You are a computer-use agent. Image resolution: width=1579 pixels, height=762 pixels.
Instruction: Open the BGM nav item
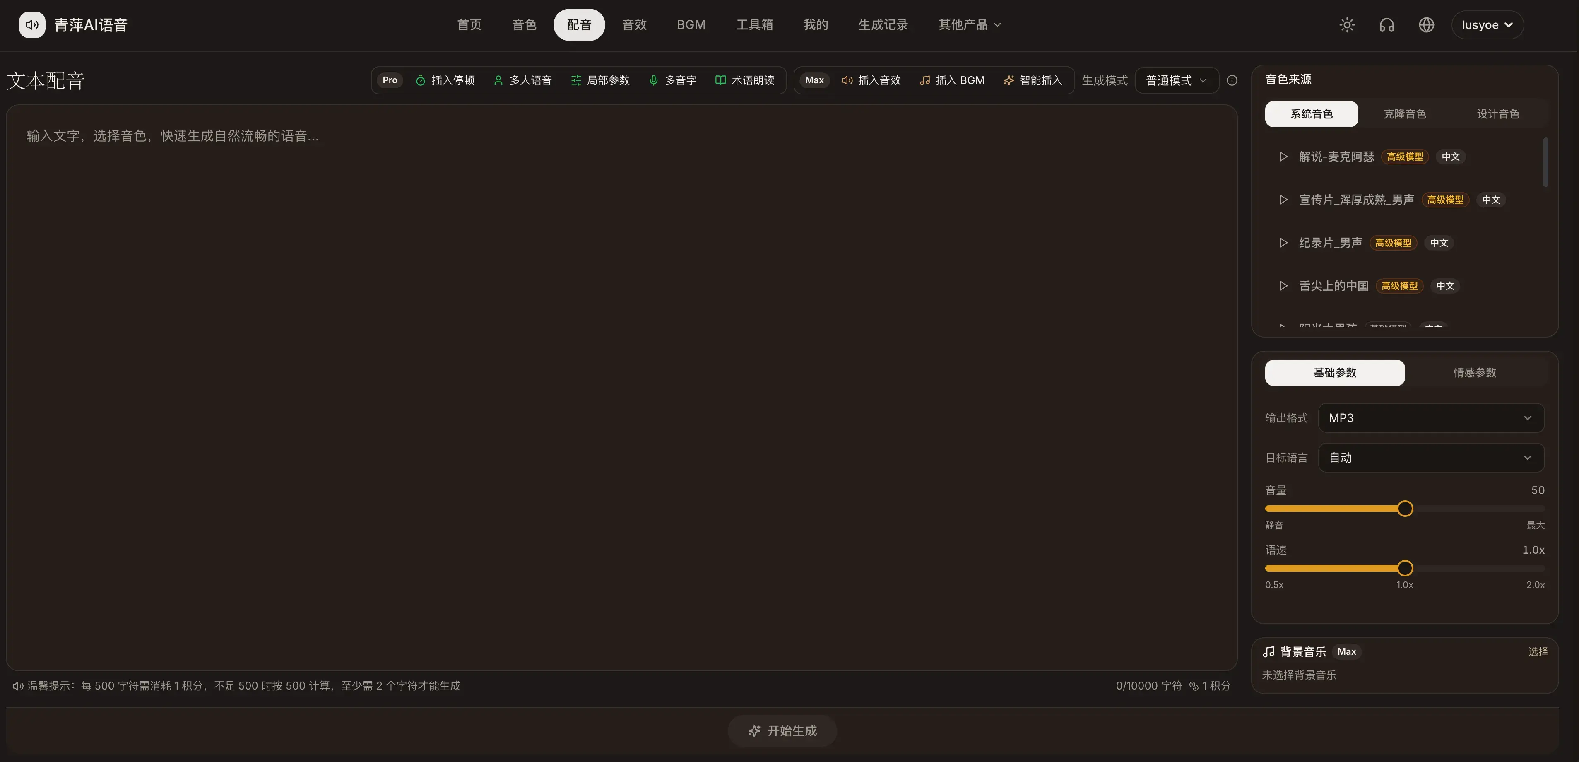pos(691,24)
